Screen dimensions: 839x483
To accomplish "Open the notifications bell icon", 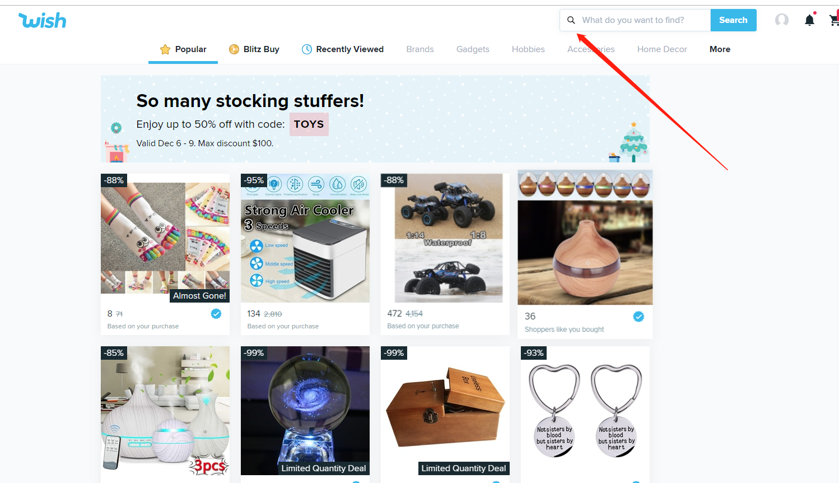I will [809, 20].
